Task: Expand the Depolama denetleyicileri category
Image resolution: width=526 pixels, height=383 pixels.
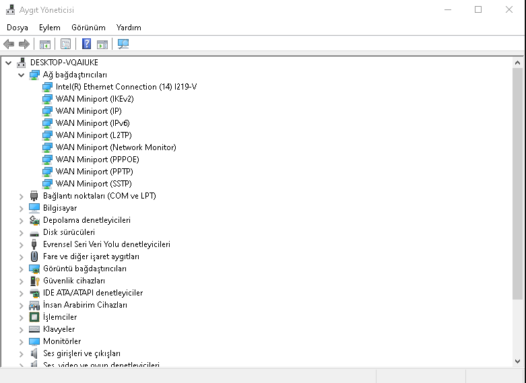Action: 21,220
